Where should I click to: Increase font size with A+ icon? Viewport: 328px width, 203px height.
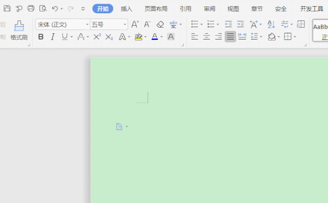point(135,25)
